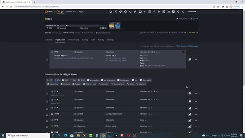Open options menu for active flight sheet
This screenshot has height=138, width=245.
point(196,59)
